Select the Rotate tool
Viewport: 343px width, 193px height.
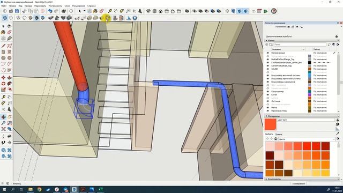click(3, 84)
